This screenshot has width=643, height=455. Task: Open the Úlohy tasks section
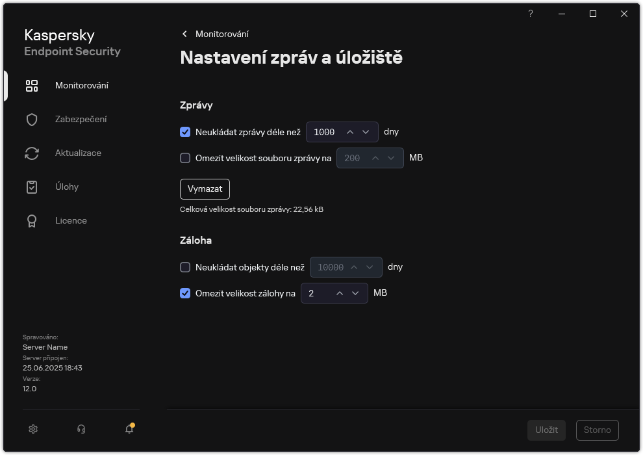[x=68, y=187]
